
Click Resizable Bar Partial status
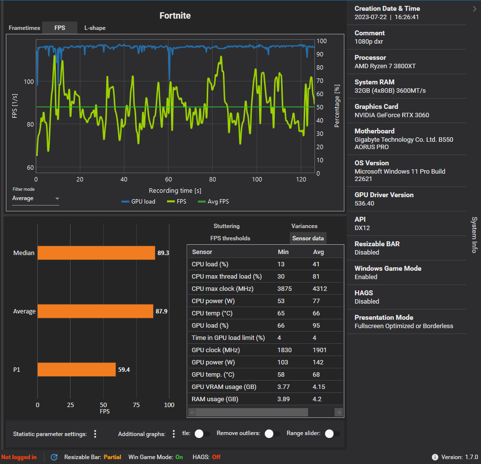(93, 457)
